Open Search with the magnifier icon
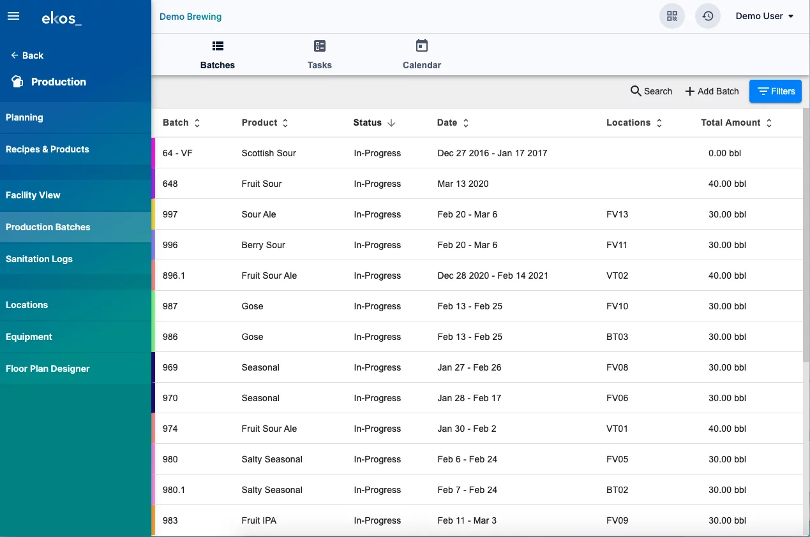Viewport: 810px width, 537px height. [636, 91]
